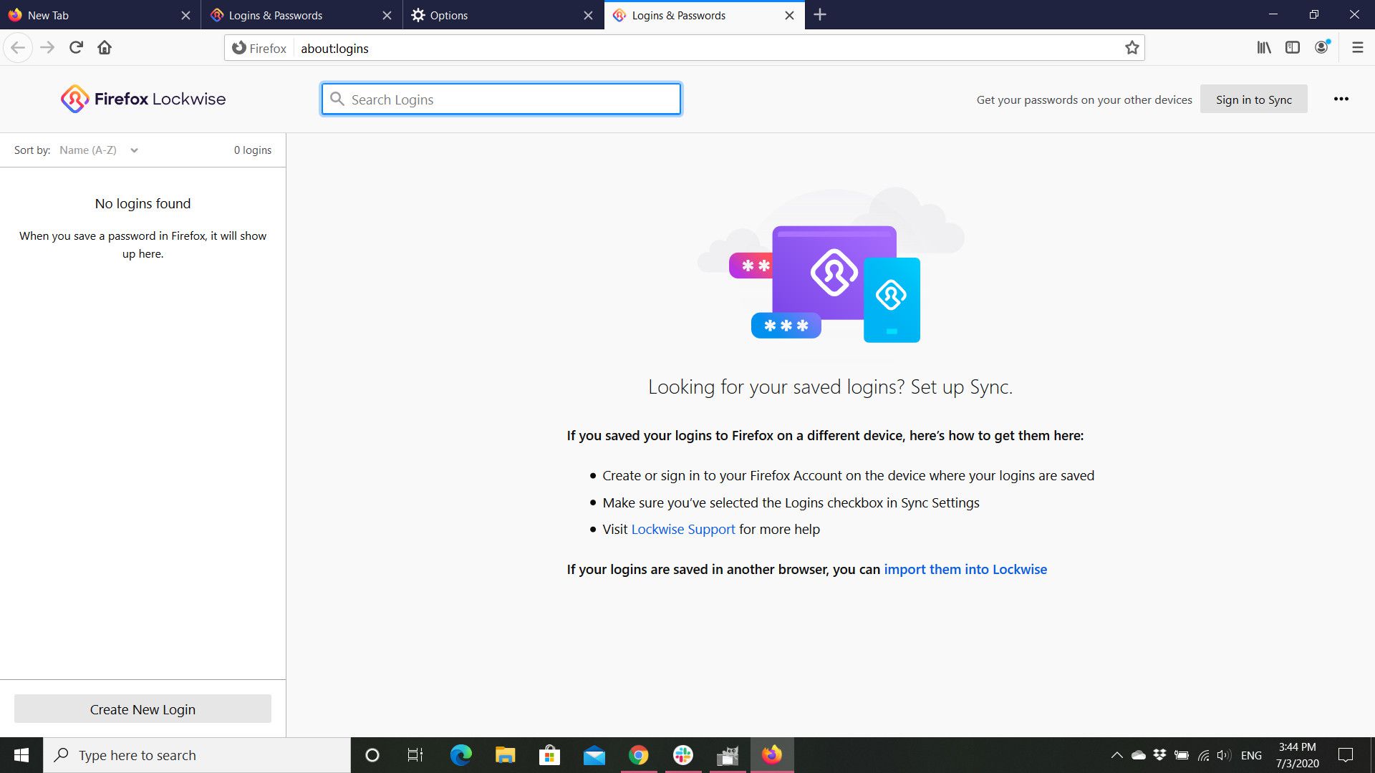The width and height of the screenshot is (1375, 773).
Task: Open the network Wi-Fi tray icon
Action: 1203,755
